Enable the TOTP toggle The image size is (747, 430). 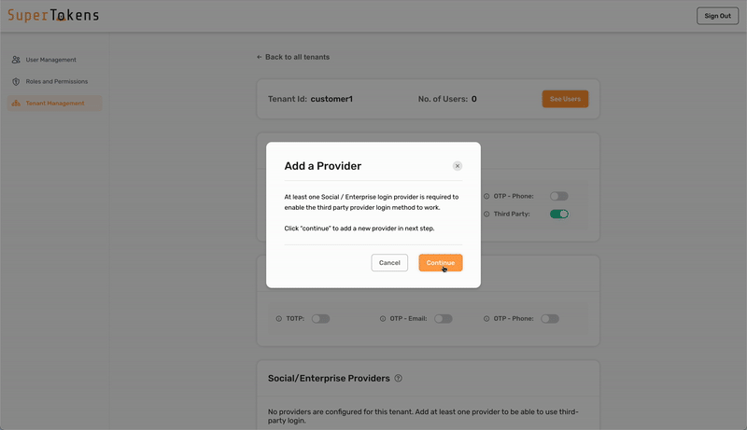tap(320, 319)
